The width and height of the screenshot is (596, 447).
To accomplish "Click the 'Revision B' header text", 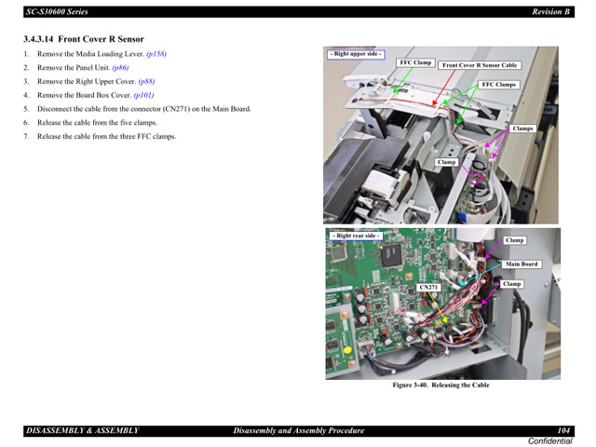I will tap(550, 11).
